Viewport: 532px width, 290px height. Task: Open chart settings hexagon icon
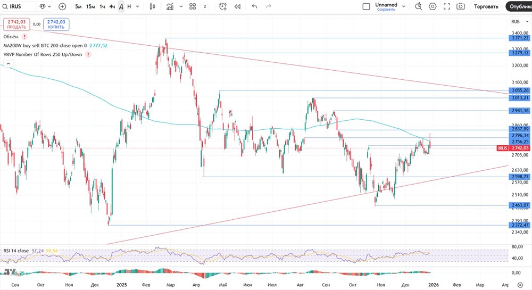[x=433, y=6]
